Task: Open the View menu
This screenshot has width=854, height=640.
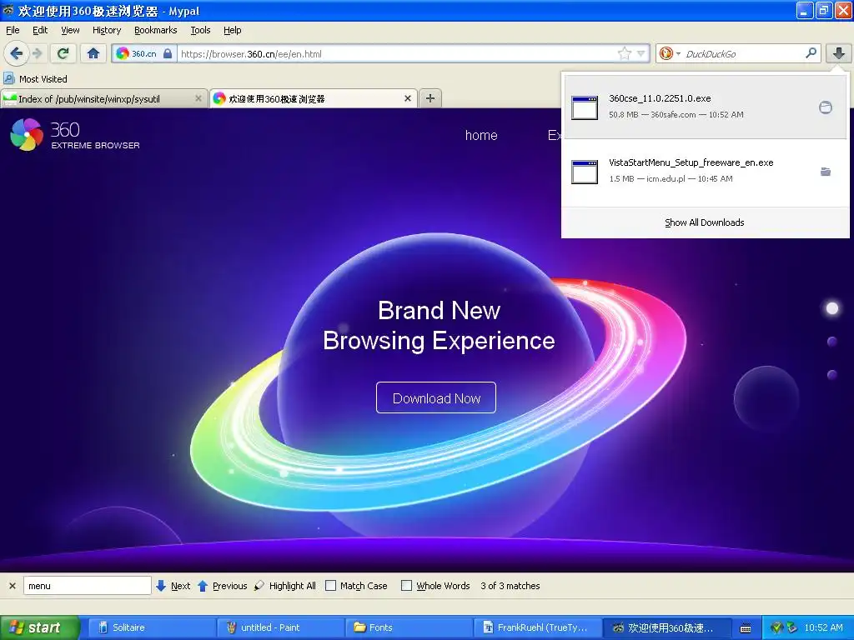Action: pyautogui.click(x=70, y=30)
